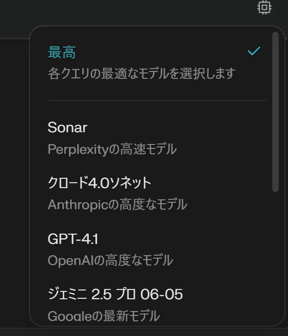The width and height of the screenshot is (288, 336).
Task: Click the Anthropicの高度なモデル subtitle
Action: 117,204
